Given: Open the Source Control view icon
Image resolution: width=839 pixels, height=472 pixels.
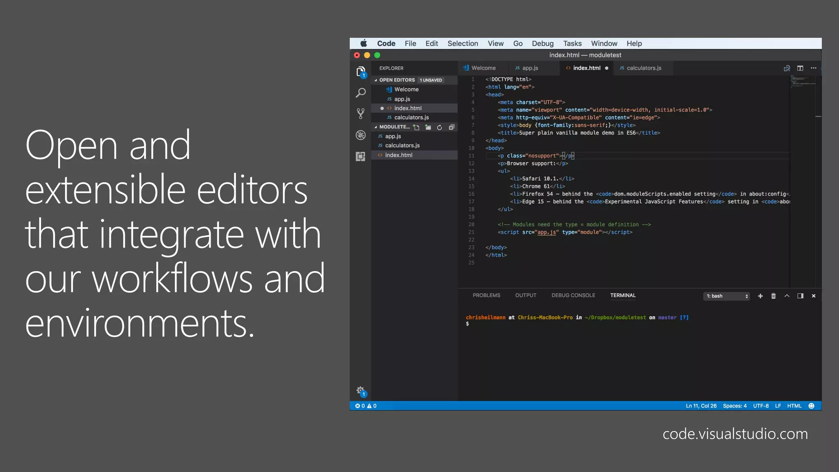Looking at the screenshot, I should pyautogui.click(x=361, y=114).
